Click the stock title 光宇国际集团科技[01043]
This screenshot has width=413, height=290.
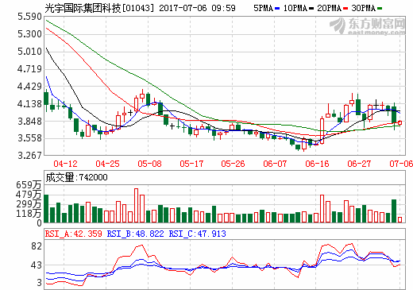(99, 8)
